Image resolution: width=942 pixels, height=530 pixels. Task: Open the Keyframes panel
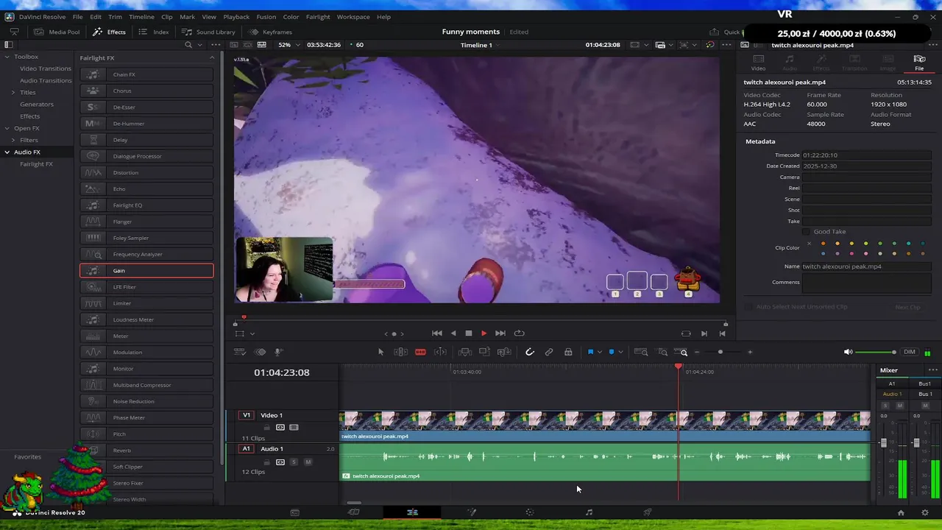[x=271, y=32]
